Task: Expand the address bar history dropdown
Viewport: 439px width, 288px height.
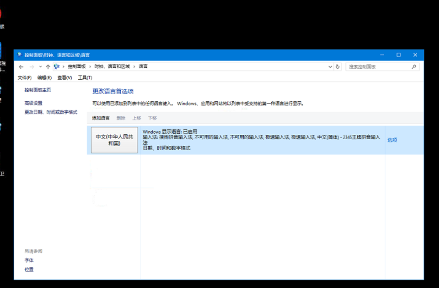Action: click(330, 67)
